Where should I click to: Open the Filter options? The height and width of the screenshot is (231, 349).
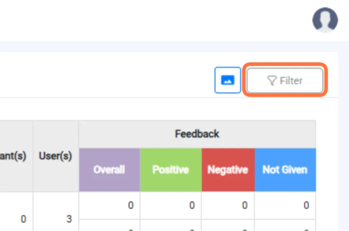pyautogui.click(x=285, y=80)
